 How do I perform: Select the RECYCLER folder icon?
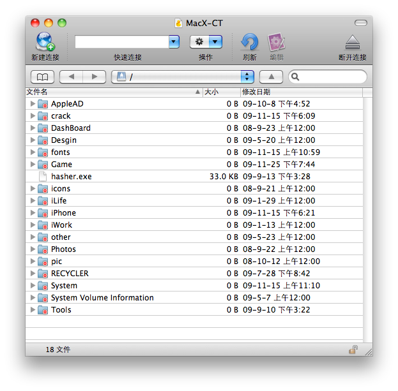pos(43,274)
